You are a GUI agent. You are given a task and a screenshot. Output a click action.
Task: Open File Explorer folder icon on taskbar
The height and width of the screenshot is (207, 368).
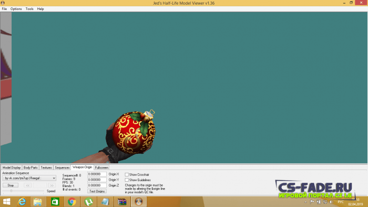tap(37, 202)
